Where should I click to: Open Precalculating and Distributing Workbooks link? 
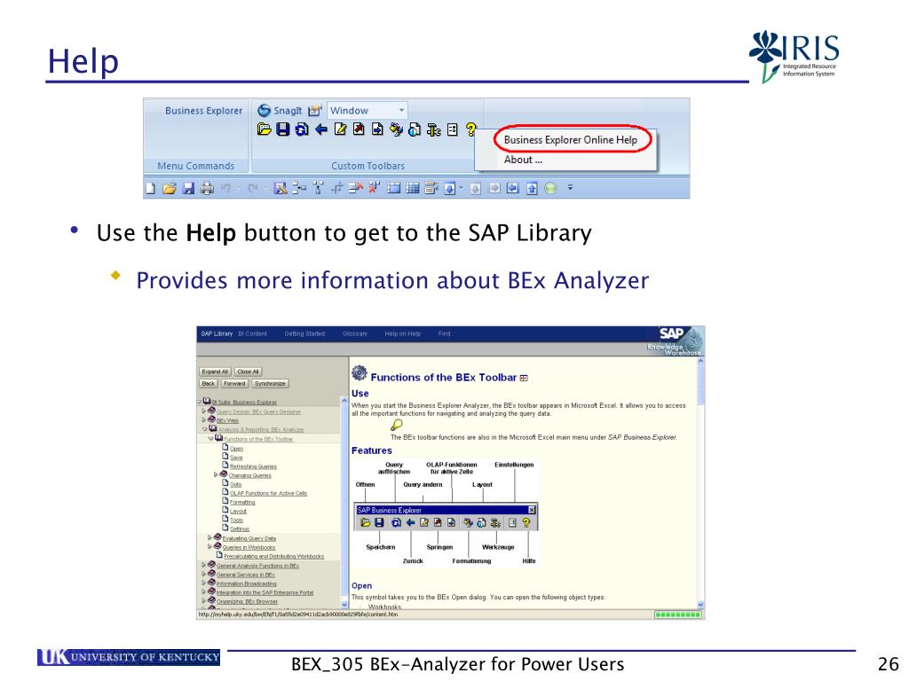273,557
